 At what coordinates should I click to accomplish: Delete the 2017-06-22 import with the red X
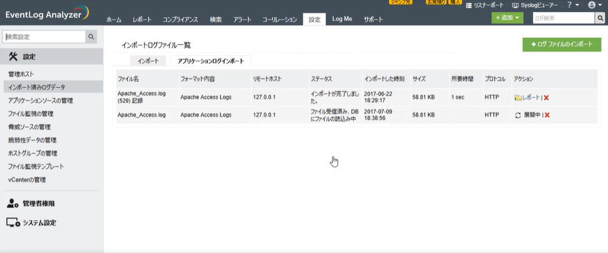[546, 97]
